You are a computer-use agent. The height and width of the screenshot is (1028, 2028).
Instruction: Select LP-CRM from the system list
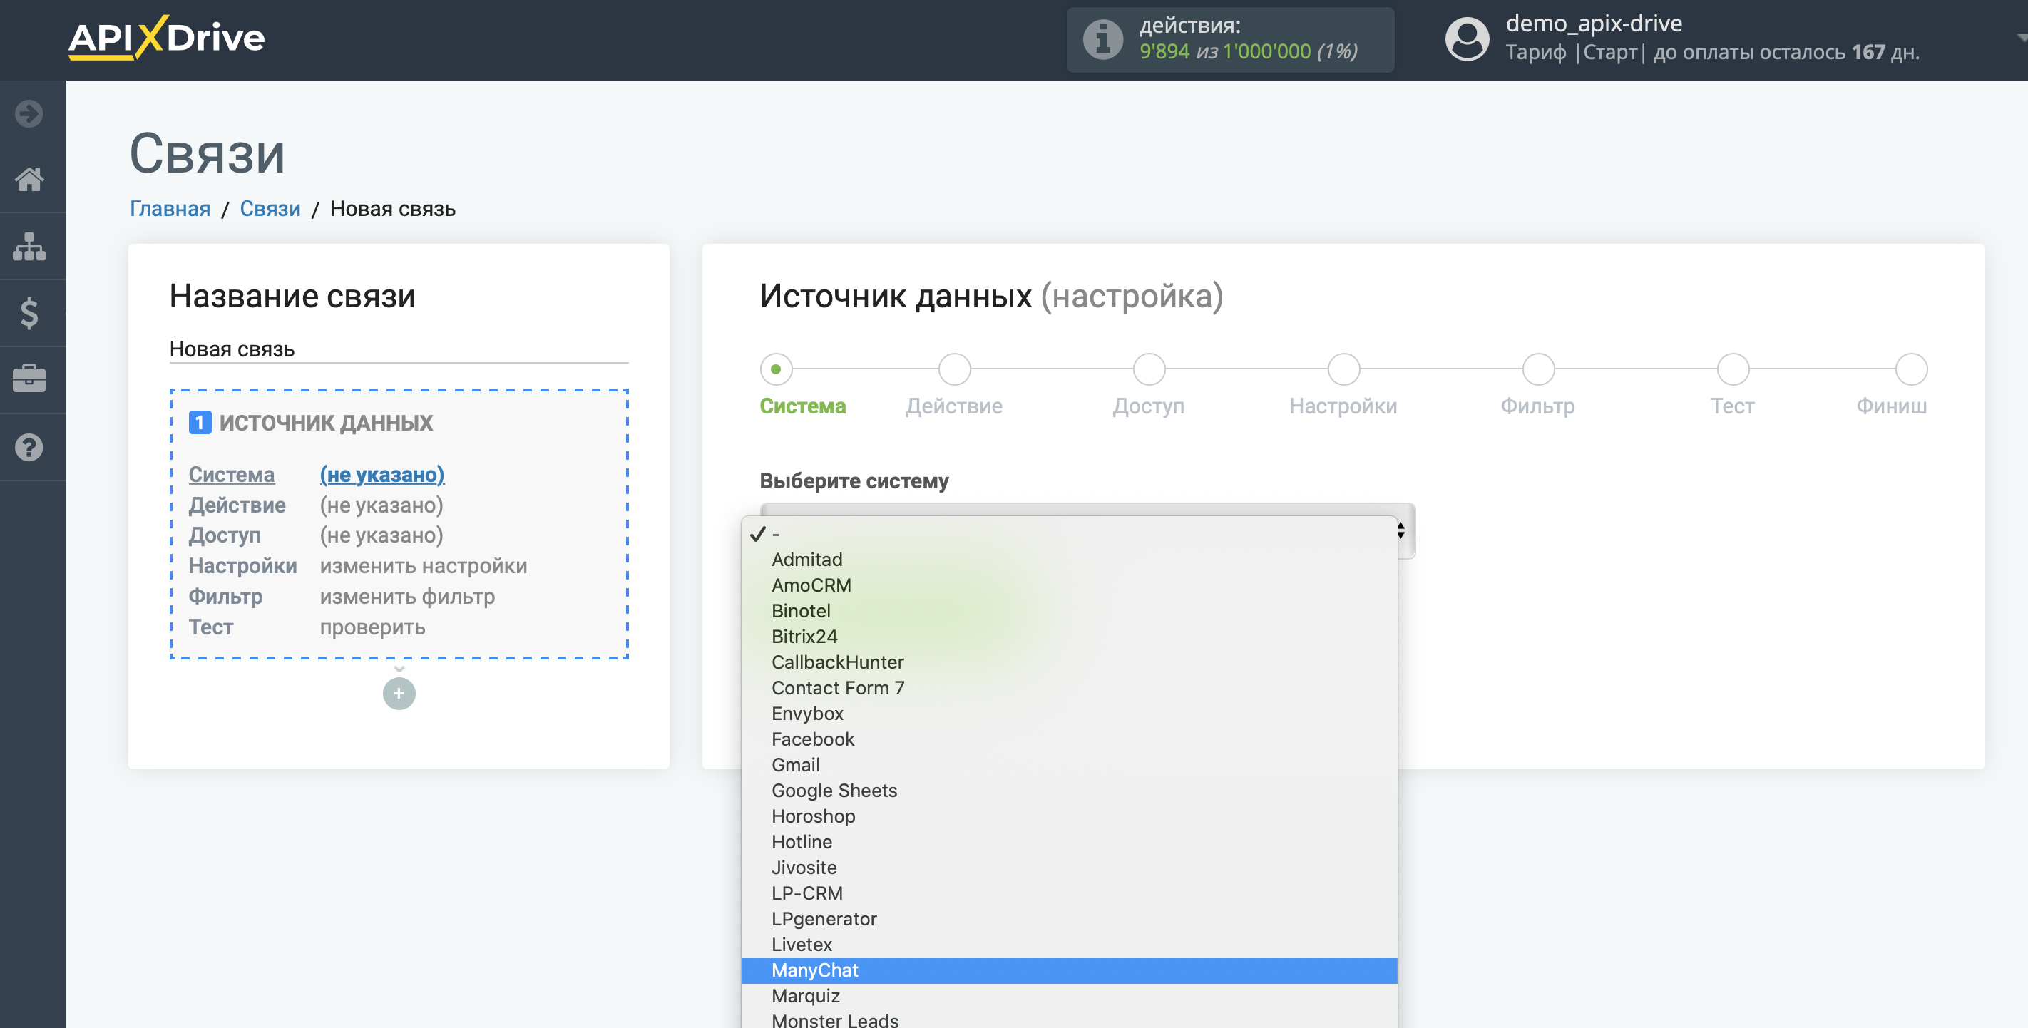coord(1069,893)
